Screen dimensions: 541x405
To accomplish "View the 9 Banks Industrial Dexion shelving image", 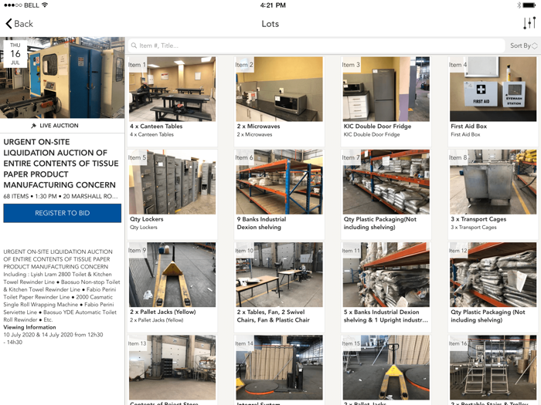I will pyautogui.click(x=279, y=182).
